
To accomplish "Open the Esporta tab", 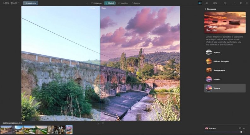I will point(136,3).
